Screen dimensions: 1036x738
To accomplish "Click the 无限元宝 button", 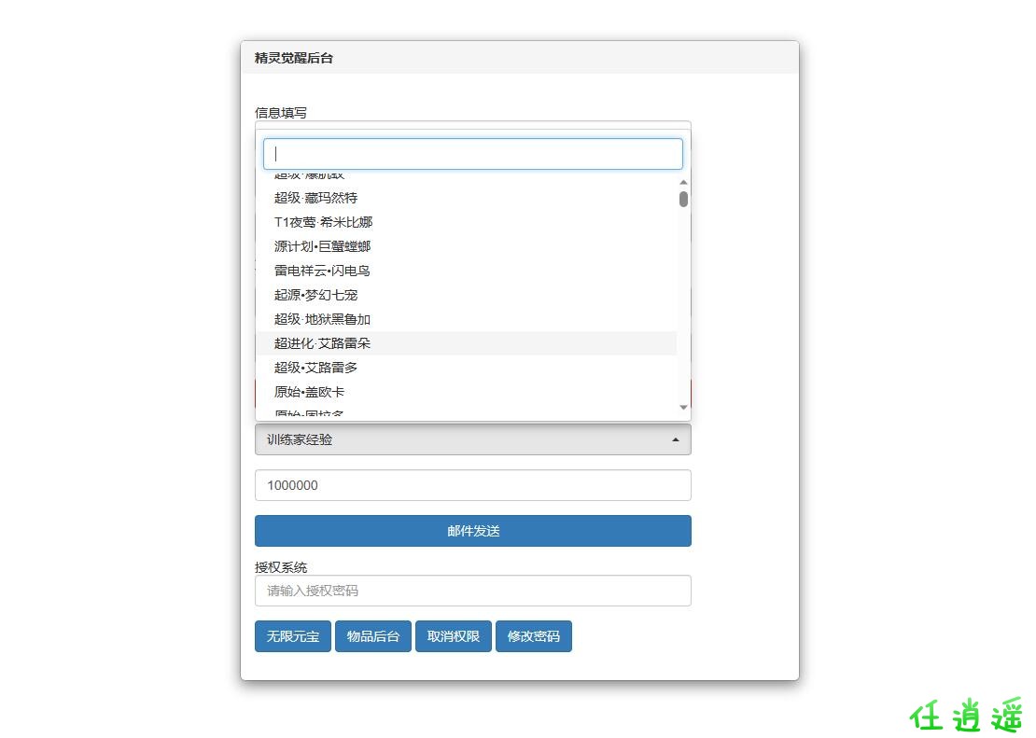I will [x=293, y=636].
